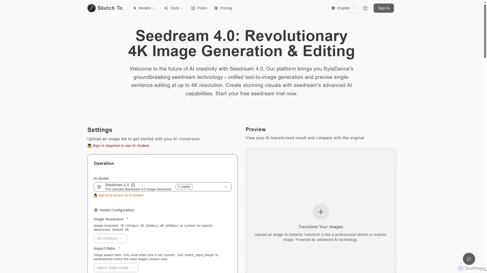This screenshot has height=273, width=487.
Task: Expand the Tools menu chevron
Action: pos(181,8)
